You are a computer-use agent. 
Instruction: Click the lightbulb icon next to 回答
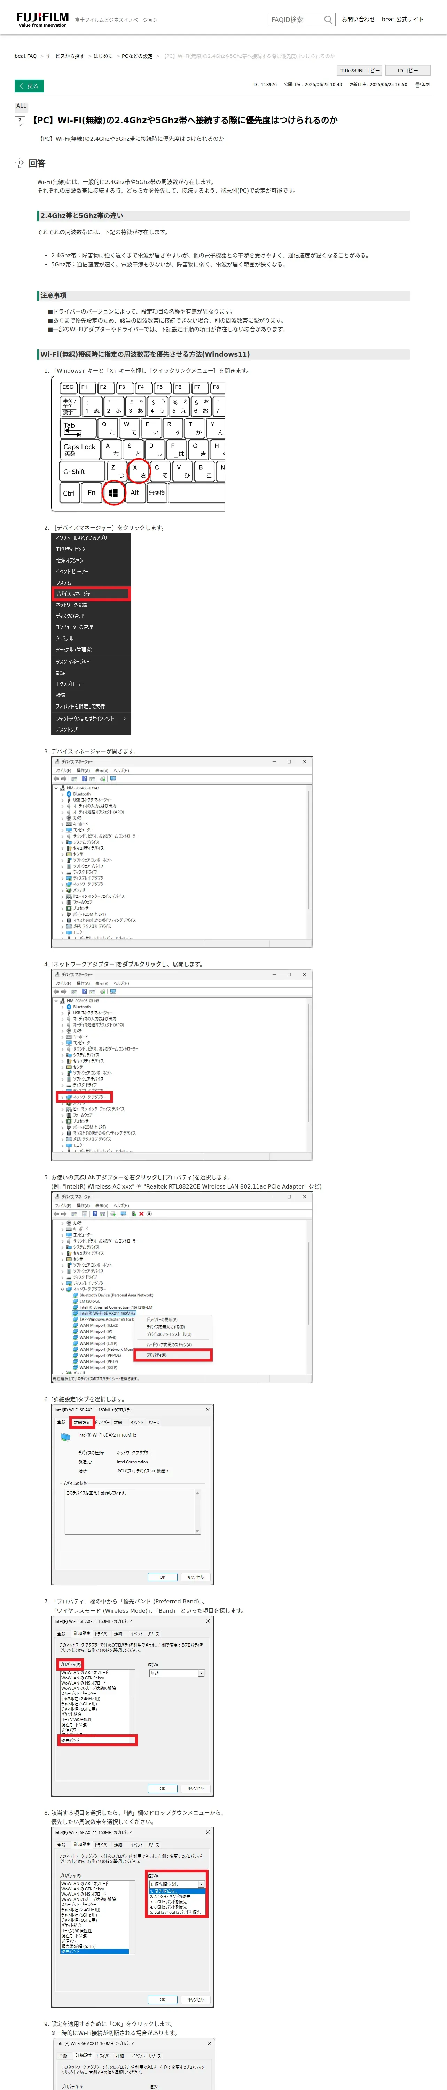(19, 163)
